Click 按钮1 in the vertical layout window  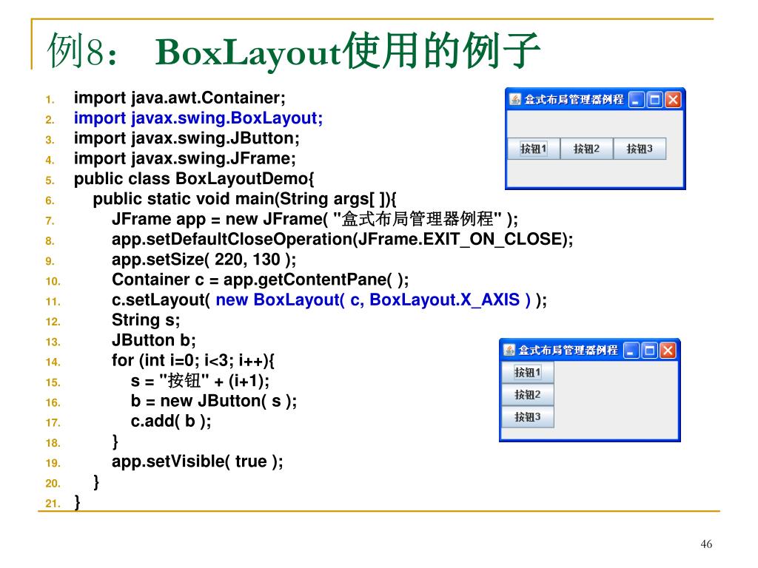pos(527,373)
